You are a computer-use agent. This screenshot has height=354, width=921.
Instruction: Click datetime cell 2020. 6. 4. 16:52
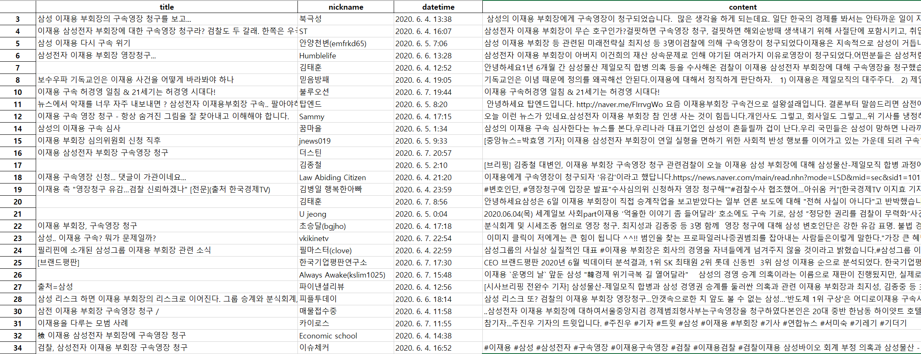click(x=438, y=348)
